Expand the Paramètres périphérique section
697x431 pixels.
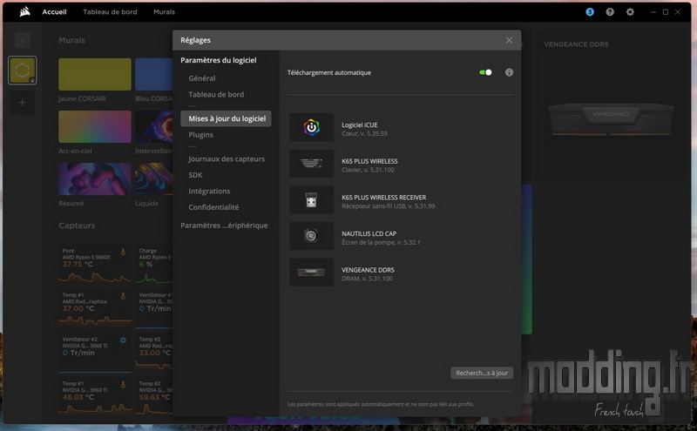click(224, 226)
